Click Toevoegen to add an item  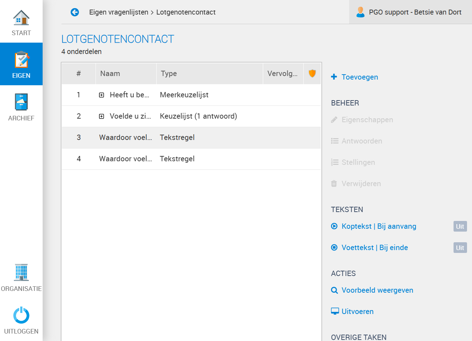pos(360,77)
